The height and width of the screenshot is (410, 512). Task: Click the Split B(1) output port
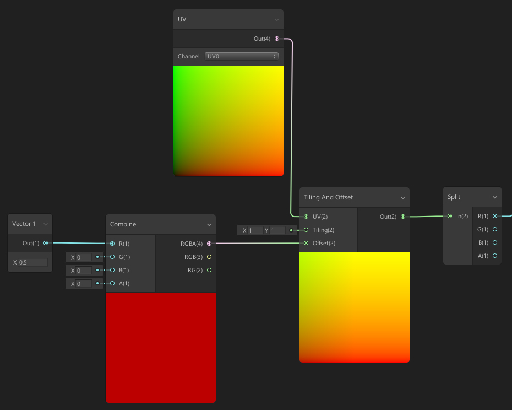[x=495, y=242]
